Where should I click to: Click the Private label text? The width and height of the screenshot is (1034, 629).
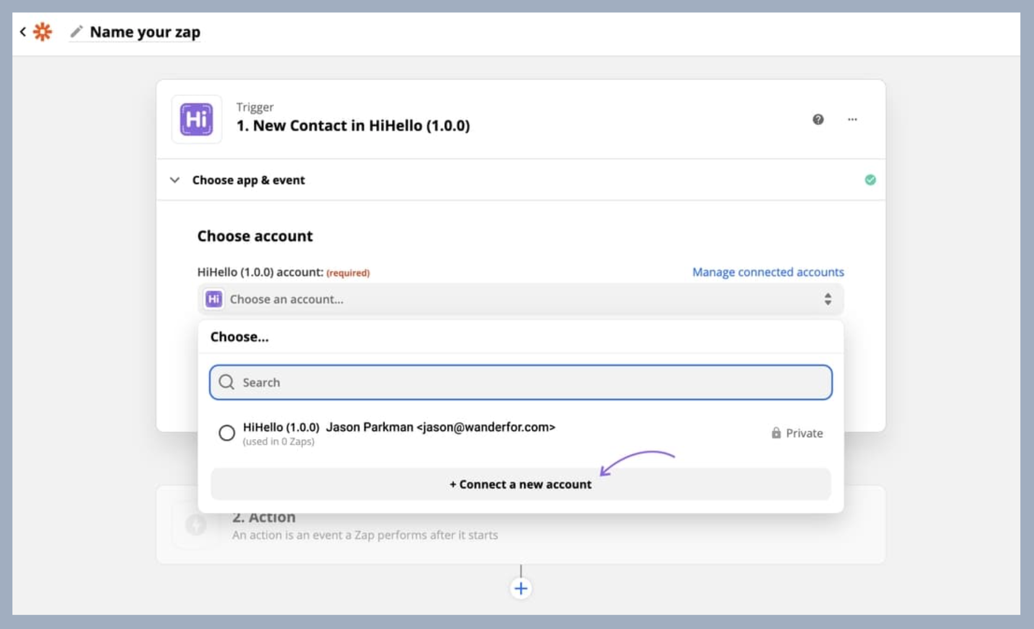pos(804,433)
